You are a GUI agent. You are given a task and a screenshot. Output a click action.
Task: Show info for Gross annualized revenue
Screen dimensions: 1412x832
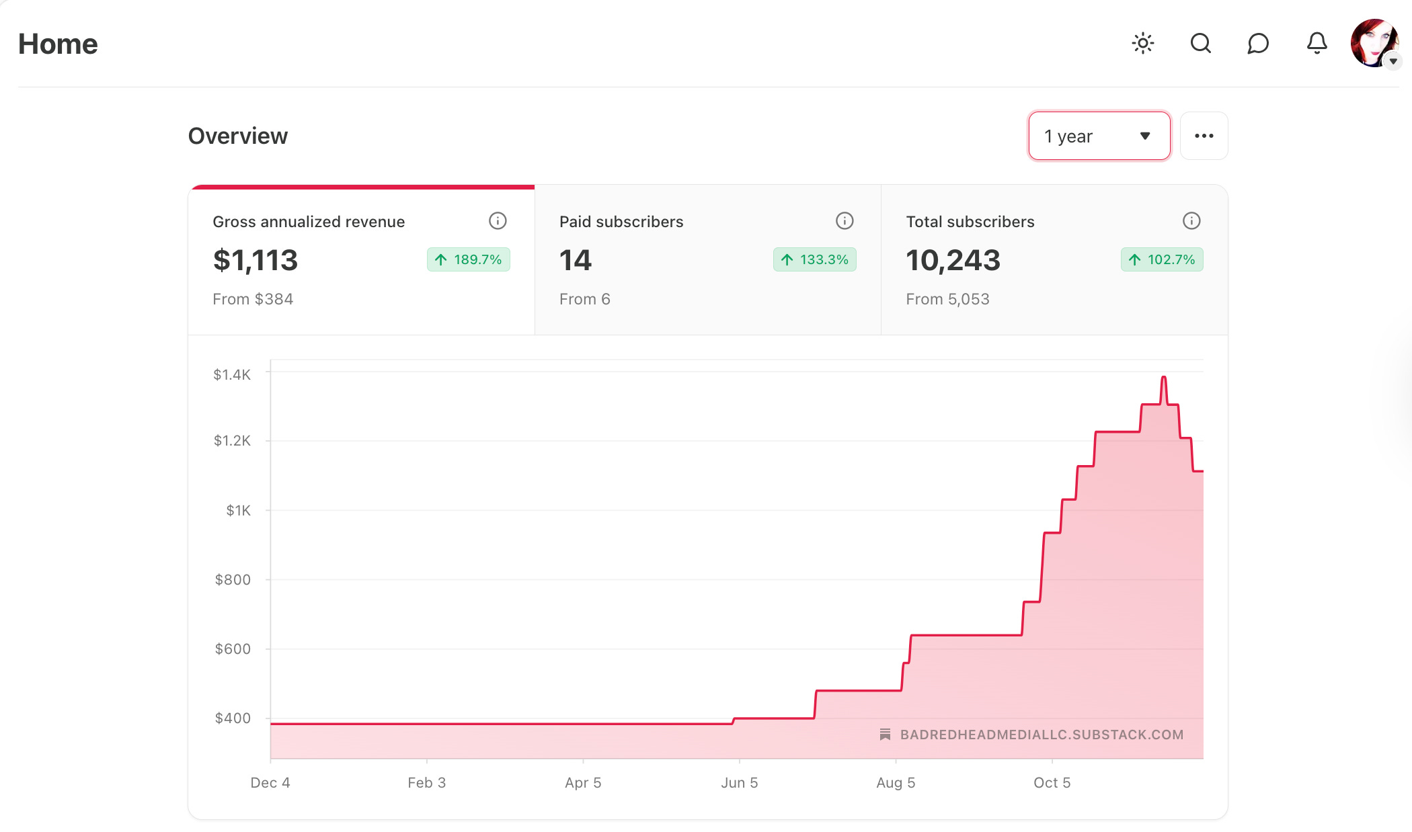(x=498, y=221)
